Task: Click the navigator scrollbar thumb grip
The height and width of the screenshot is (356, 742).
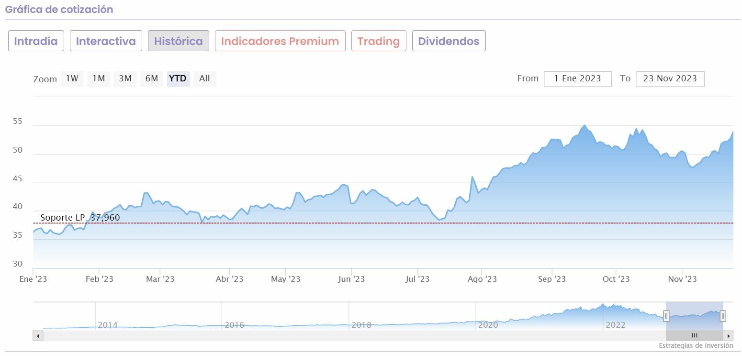Action: (695, 336)
